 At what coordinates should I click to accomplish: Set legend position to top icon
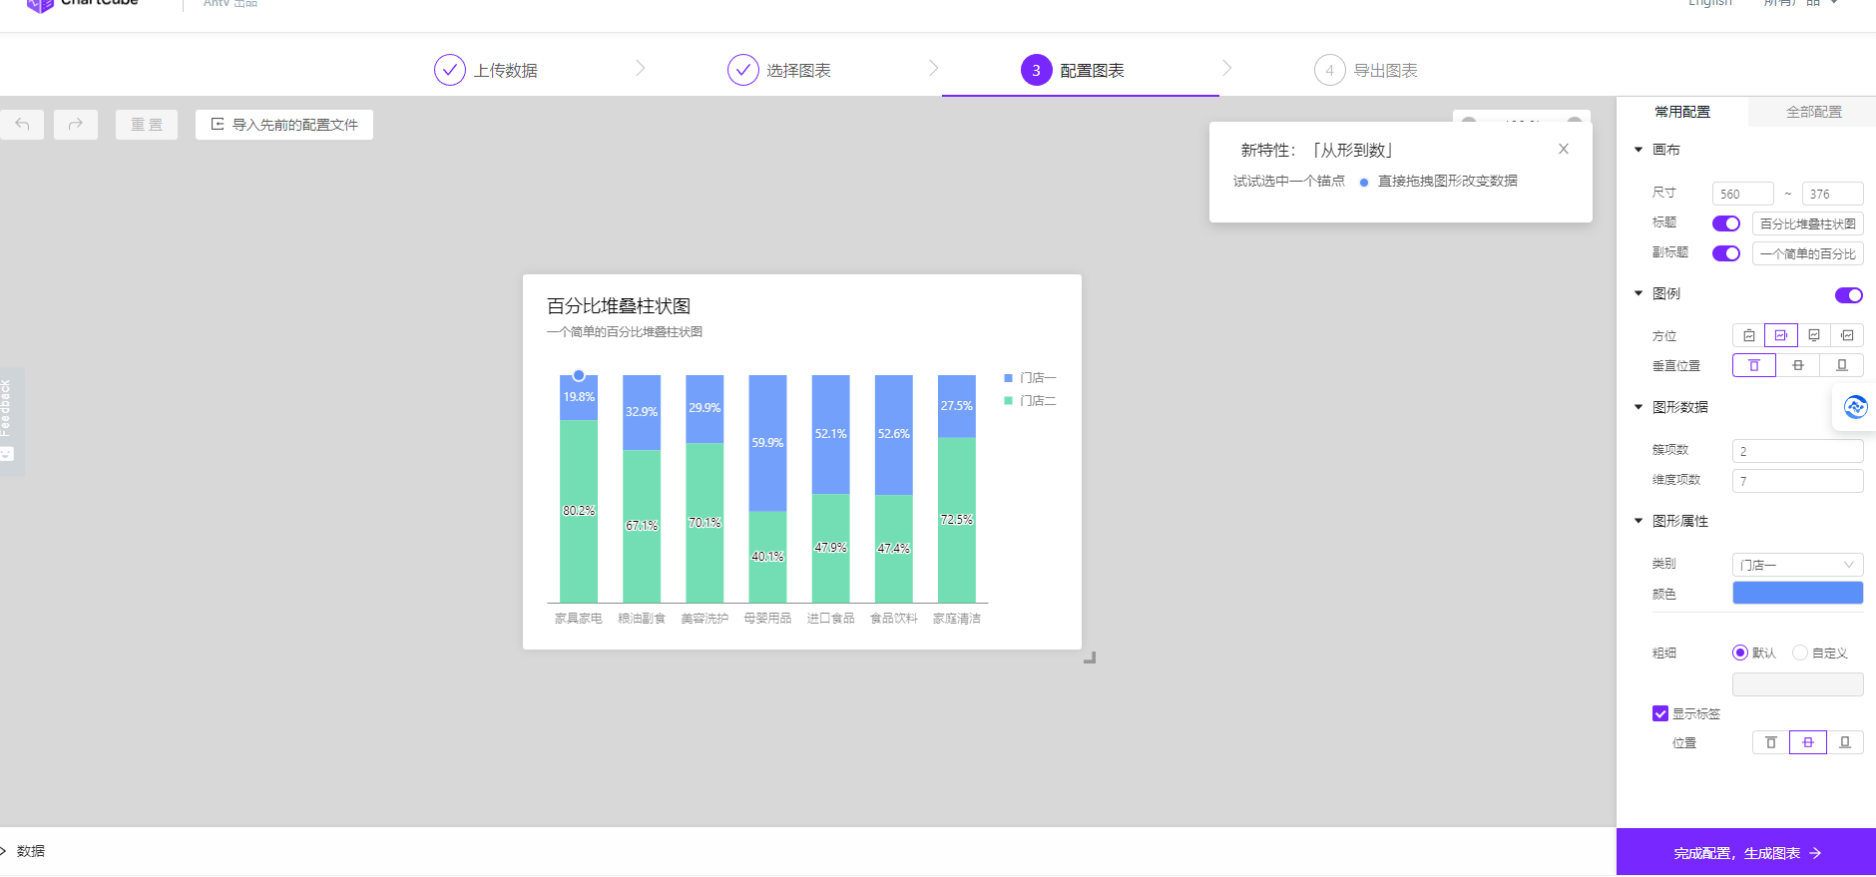pos(1748,336)
